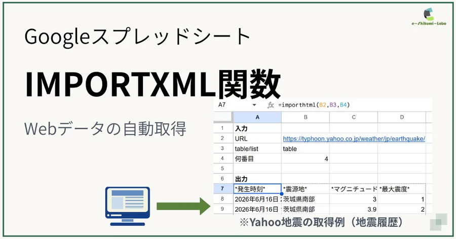Click magnitude value 3.9 in row 9
This screenshot has width=456, height=239.
[x=354, y=209]
